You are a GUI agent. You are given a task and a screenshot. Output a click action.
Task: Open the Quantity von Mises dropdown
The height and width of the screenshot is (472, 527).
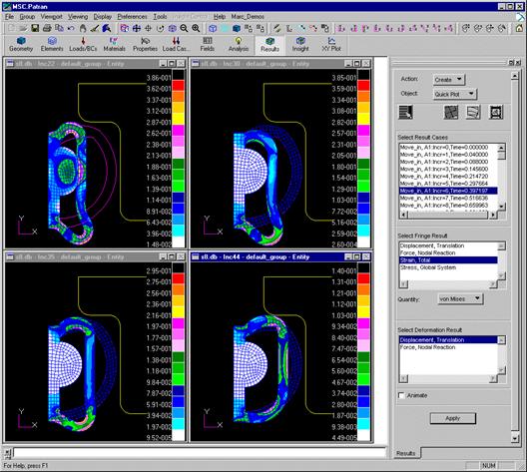pyautogui.click(x=460, y=298)
